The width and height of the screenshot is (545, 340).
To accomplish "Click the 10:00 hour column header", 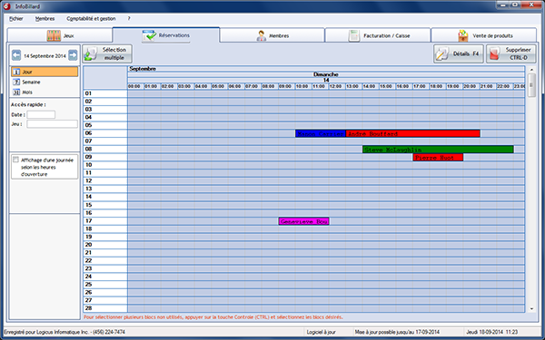I will 303,86.
